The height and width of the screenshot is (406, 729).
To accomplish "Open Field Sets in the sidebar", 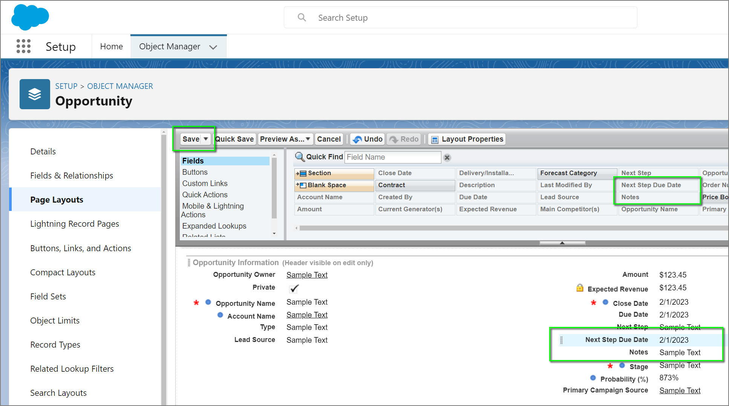I will pyautogui.click(x=48, y=296).
